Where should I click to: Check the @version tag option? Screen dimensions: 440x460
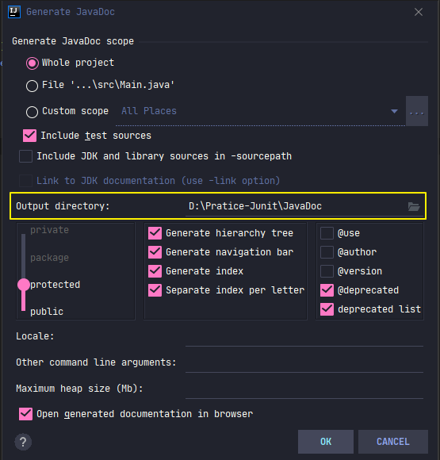327,271
